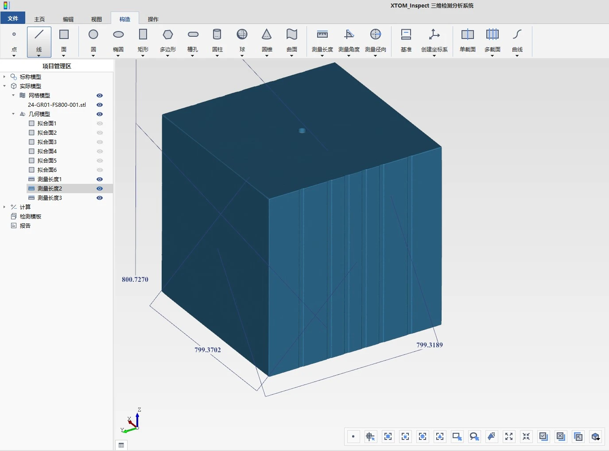This screenshot has width=609, height=451.
Task: Select 检测模板 in project tree
Action: pyautogui.click(x=30, y=216)
